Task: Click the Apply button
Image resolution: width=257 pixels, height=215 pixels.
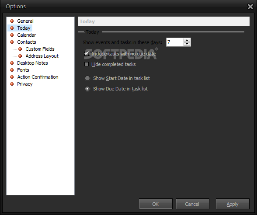Action: click(x=233, y=204)
